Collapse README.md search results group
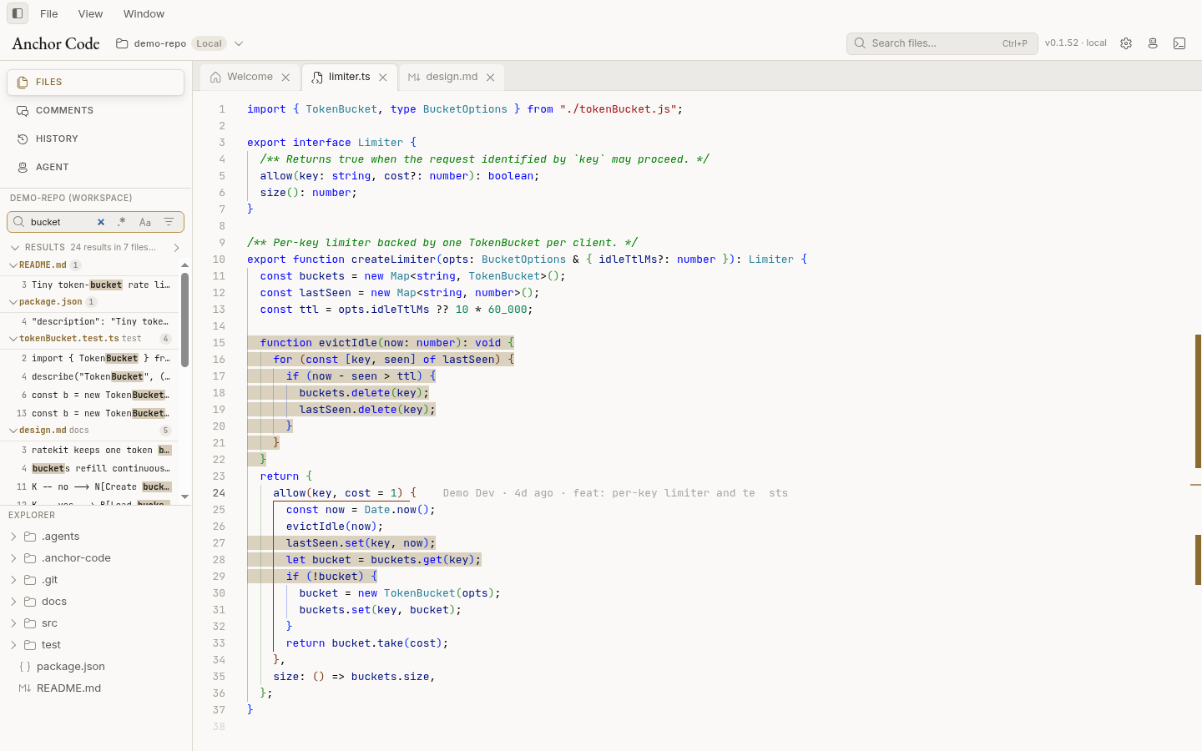 pyautogui.click(x=13, y=265)
